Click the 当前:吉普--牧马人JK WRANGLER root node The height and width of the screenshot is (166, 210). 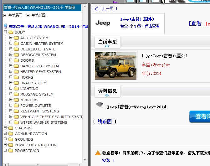point(48,27)
